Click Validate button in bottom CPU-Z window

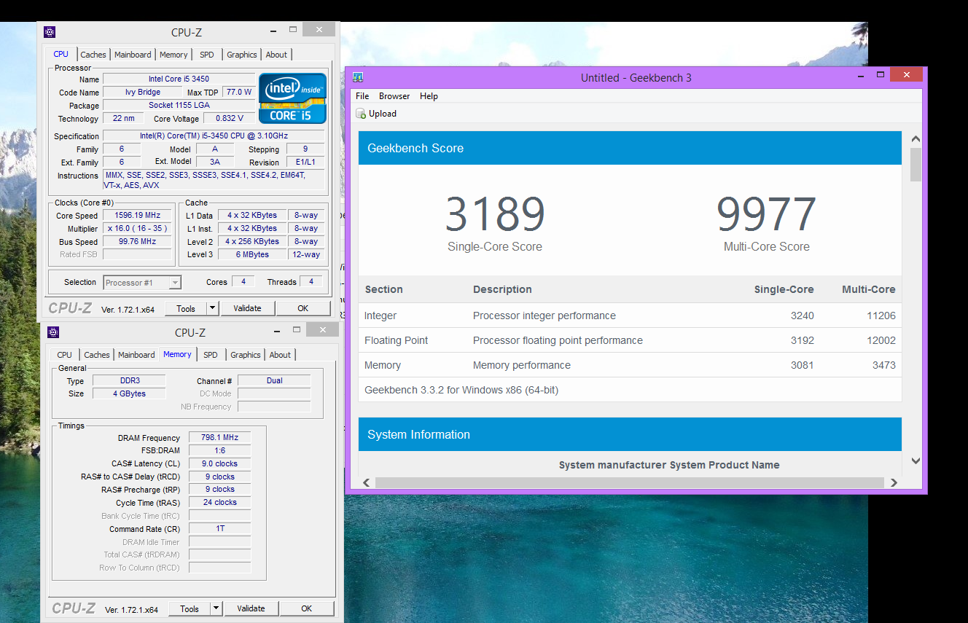pyautogui.click(x=251, y=608)
